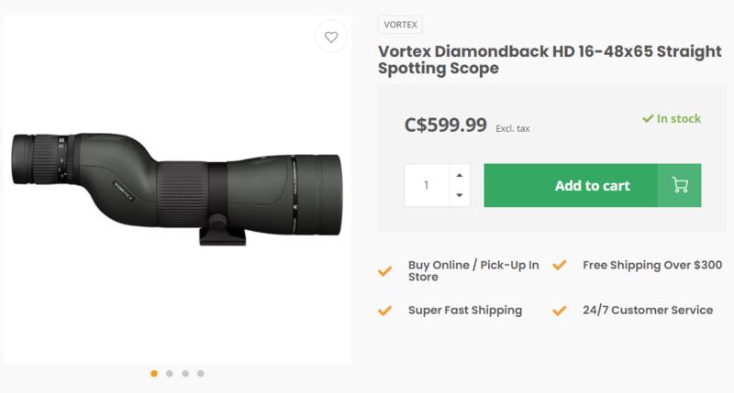Viewport: 734px width, 393px height.
Task: Click the Super Fast Shipping text
Action: tap(465, 311)
